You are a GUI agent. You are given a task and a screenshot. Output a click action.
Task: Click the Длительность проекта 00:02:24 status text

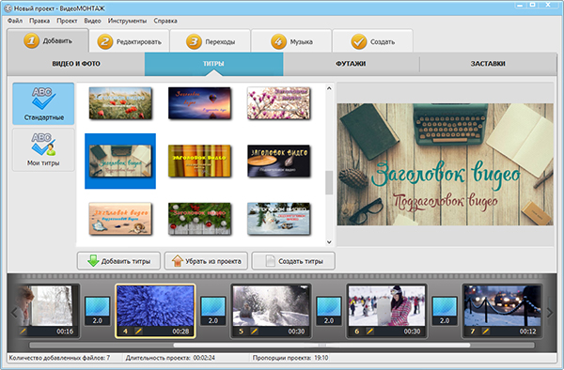(170, 358)
